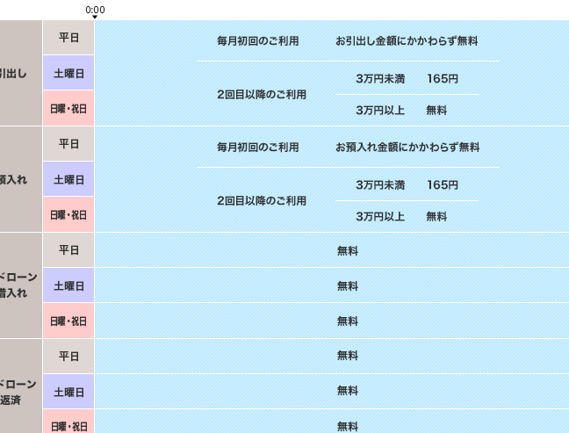Click 土曜日 cell in the 預入れ section
Image resolution: width=569 pixels, height=433 pixels.
68,180
